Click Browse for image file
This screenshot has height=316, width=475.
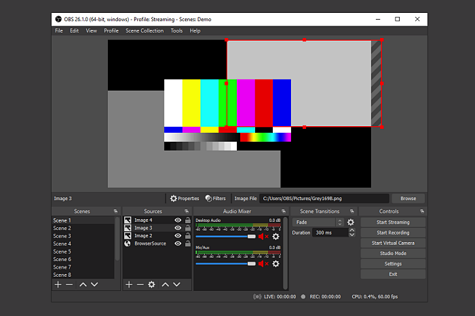tap(408, 199)
